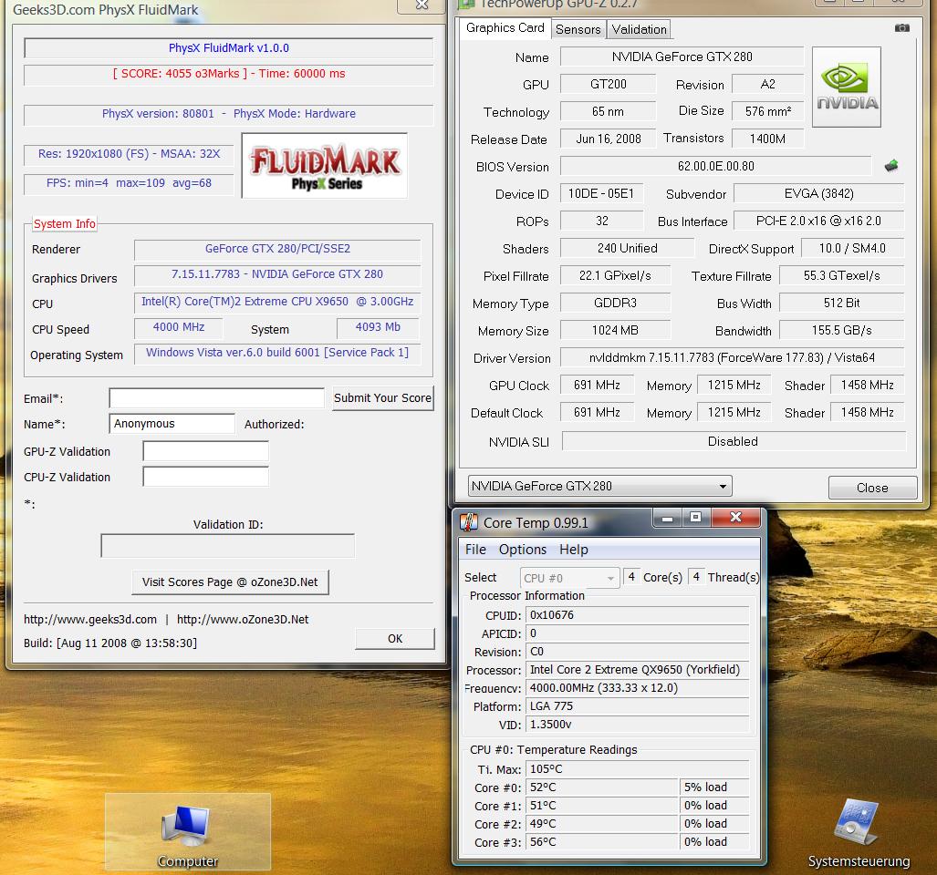The image size is (937, 875).
Task: Click the Core Temp title bar app icon
Action: [x=469, y=522]
